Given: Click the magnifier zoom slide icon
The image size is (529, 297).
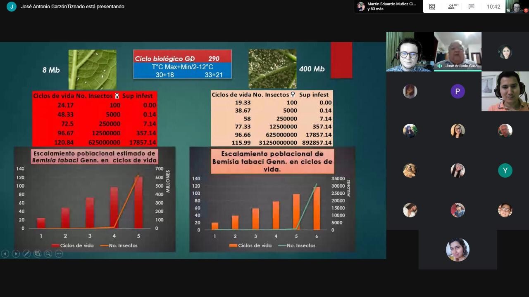Looking at the screenshot, I should [48, 254].
